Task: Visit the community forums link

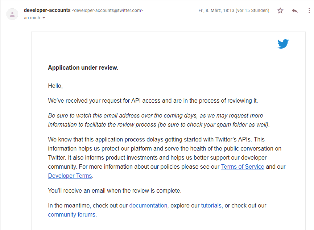Action: pyautogui.click(x=72, y=214)
